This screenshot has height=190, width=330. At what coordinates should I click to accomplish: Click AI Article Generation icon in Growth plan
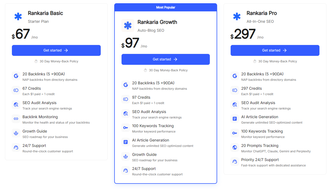pos(126,142)
